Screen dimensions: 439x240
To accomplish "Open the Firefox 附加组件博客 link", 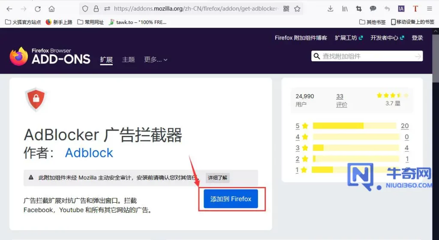I will pos(301,38).
